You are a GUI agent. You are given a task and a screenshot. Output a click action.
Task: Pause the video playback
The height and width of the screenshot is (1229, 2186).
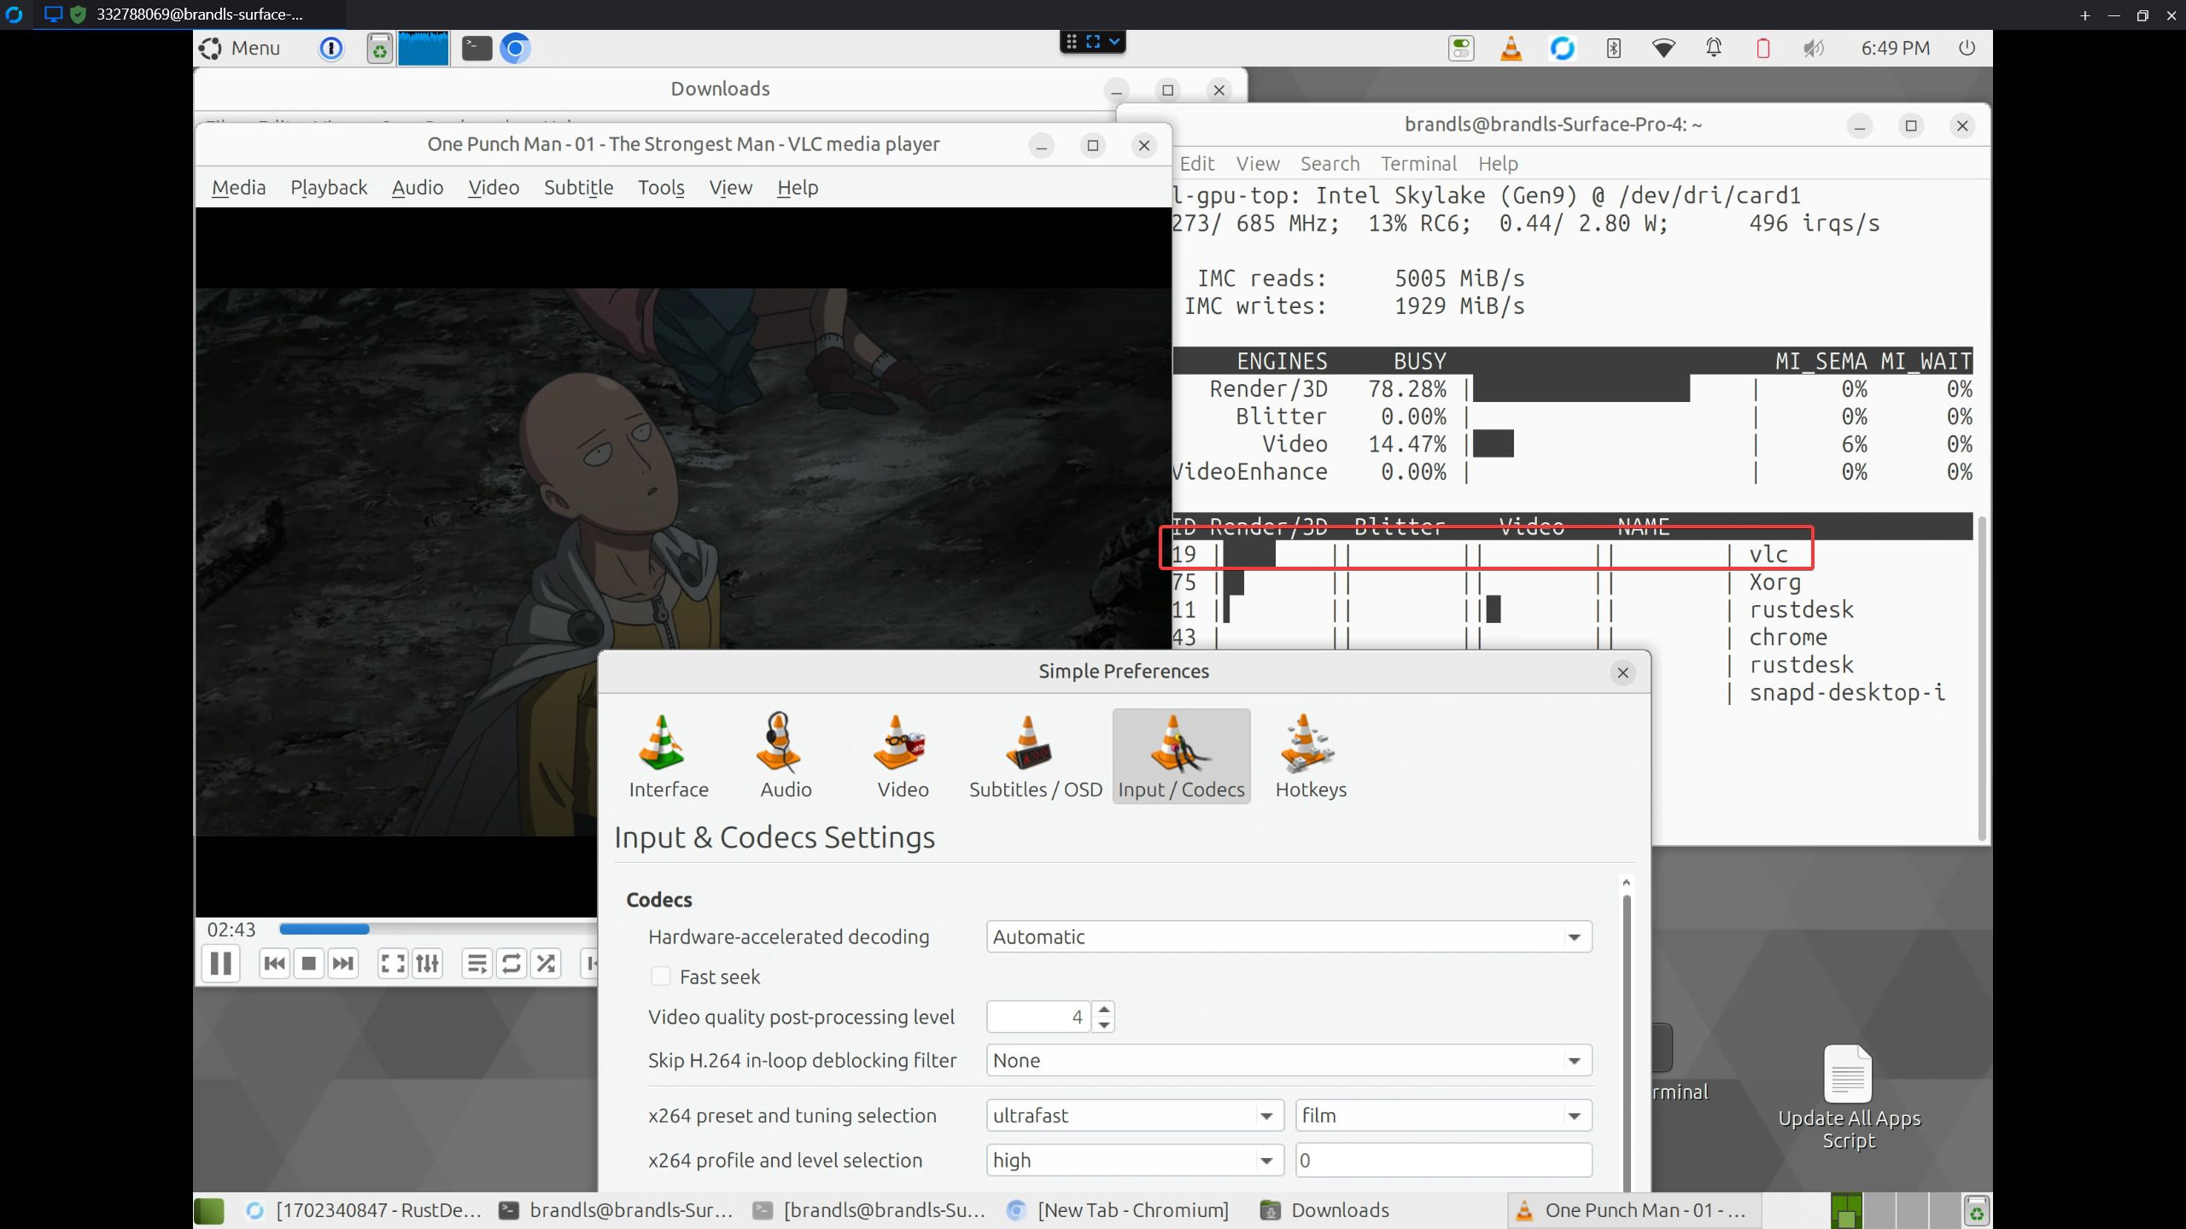(221, 964)
